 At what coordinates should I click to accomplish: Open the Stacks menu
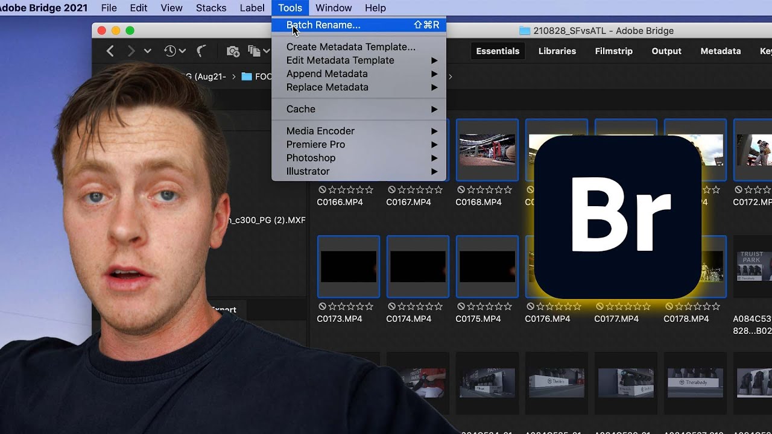[x=211, y=8]
